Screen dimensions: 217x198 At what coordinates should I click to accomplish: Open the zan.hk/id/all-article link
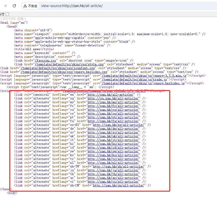[113, 148]
